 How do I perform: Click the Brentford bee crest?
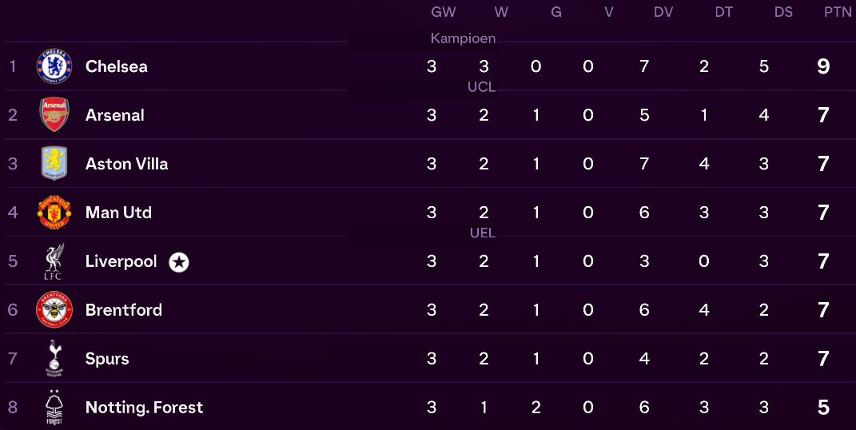[x=54, y=310]
